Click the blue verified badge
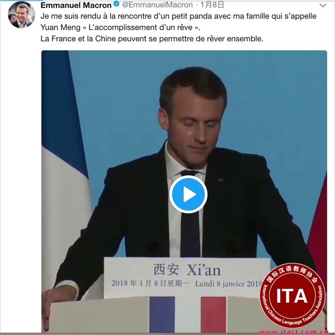Viewport: 335px width, 335px height. (x=116, y=4)
